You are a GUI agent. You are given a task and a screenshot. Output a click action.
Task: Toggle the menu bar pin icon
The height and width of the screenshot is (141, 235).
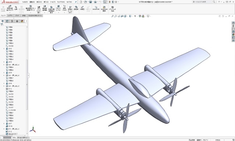(76, 2)
